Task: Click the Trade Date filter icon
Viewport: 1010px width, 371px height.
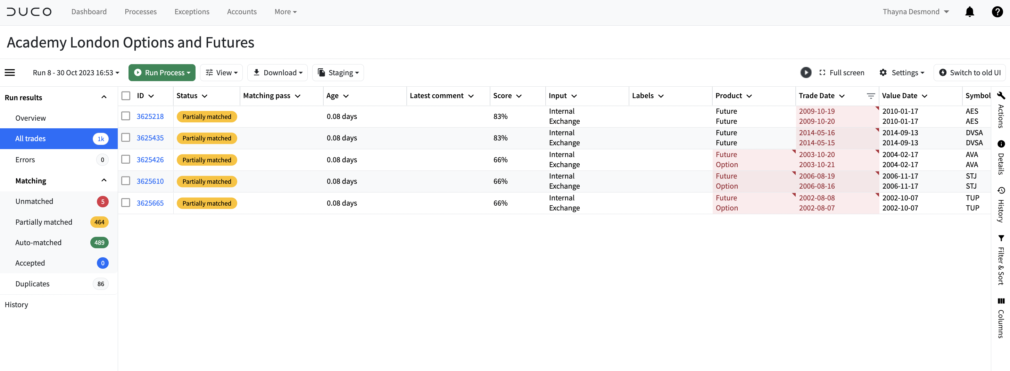Action: (870, 96)
